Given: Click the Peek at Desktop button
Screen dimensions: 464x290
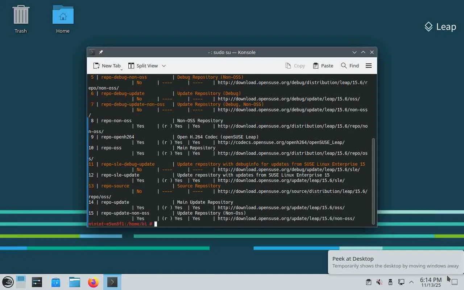Looking at the screenshot, I should 455,282.
